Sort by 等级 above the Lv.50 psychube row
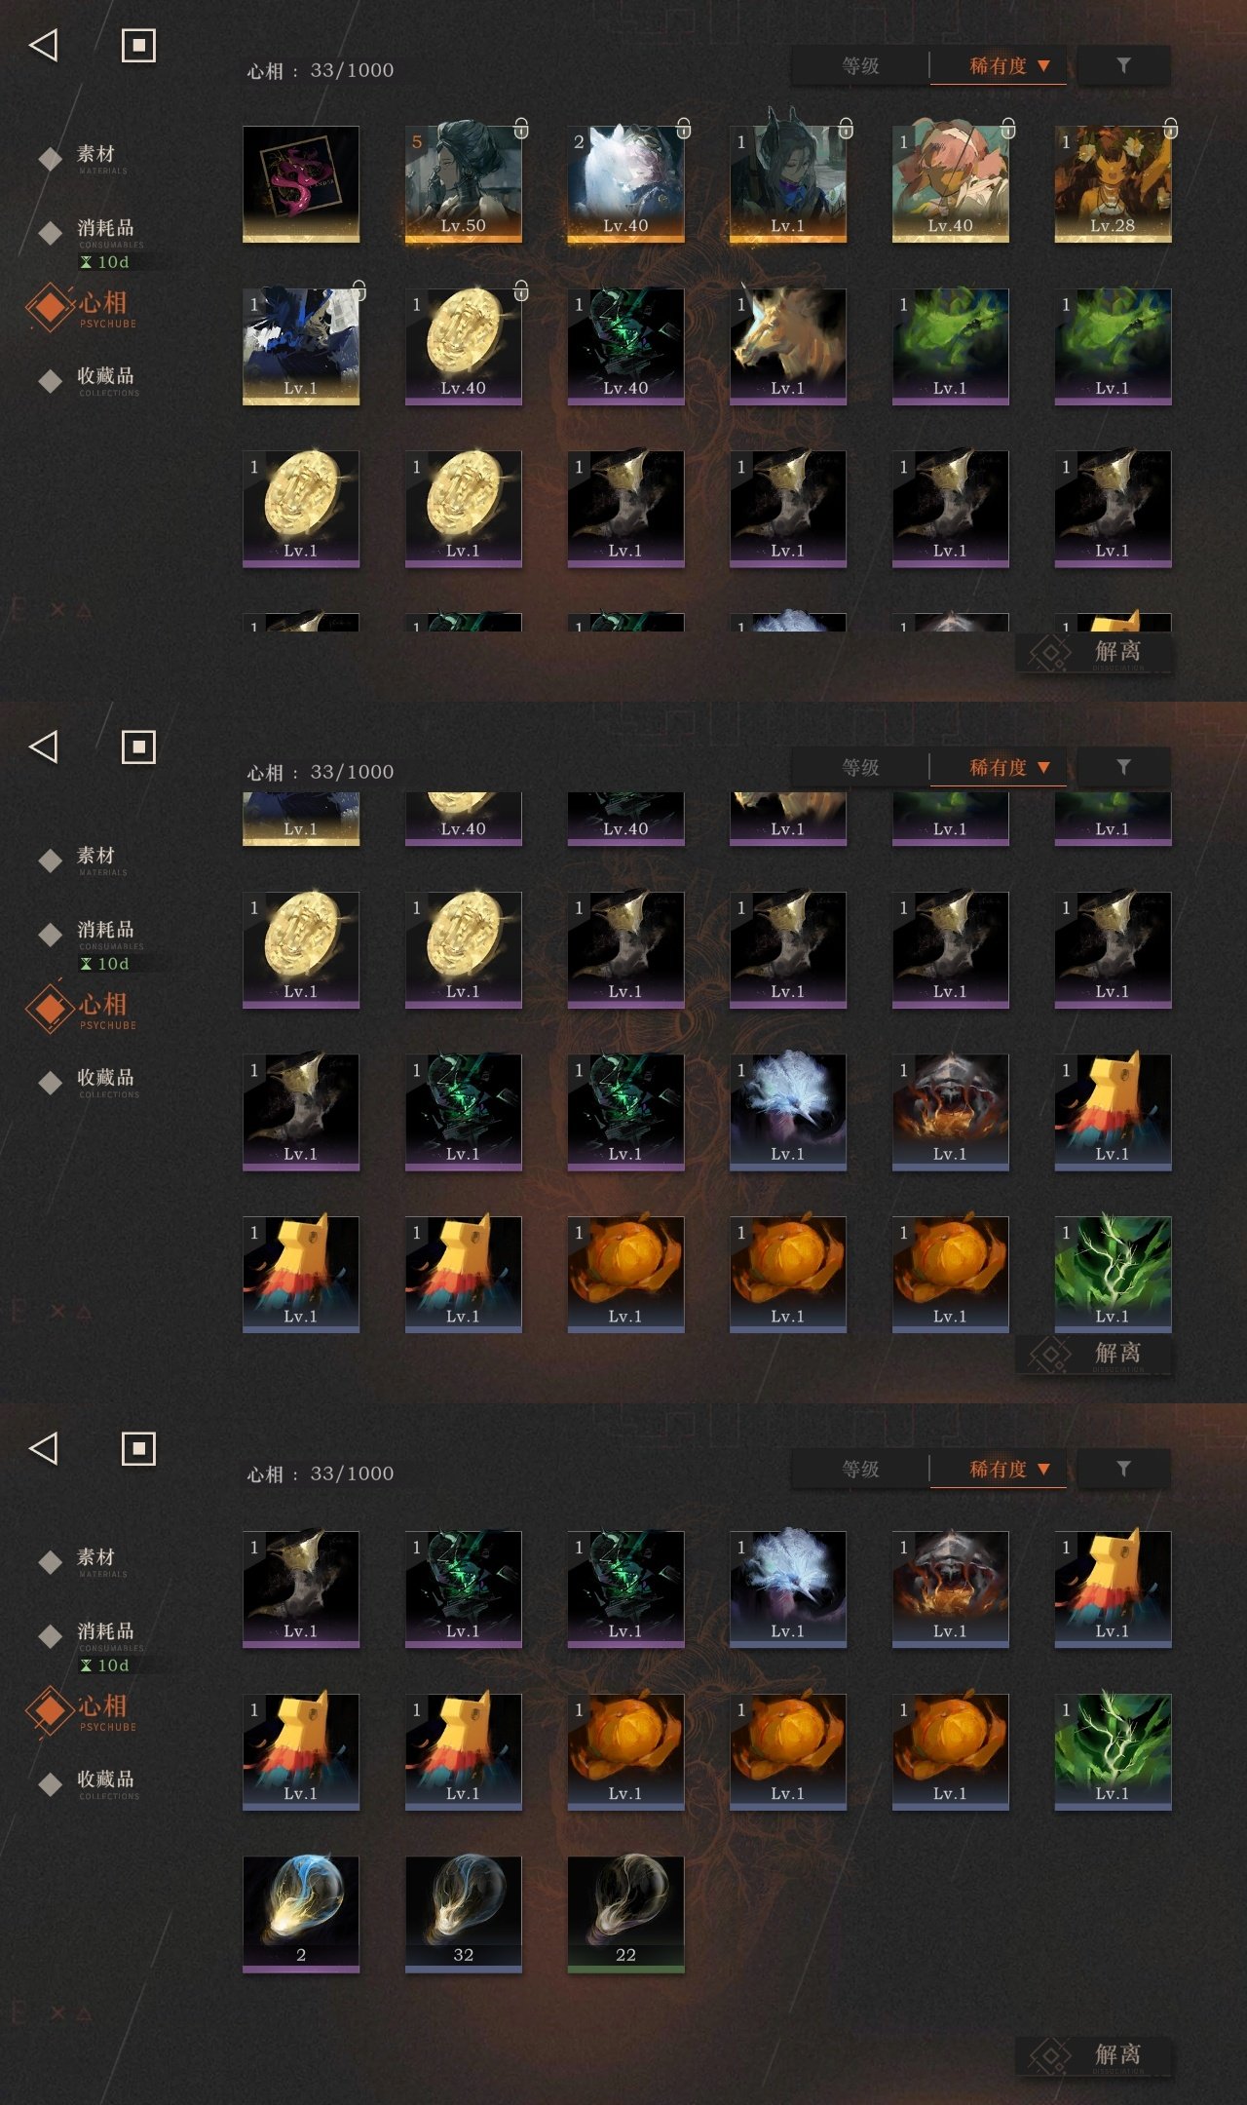Viewport: 1247px width, 2105px height. pos(861,66)
